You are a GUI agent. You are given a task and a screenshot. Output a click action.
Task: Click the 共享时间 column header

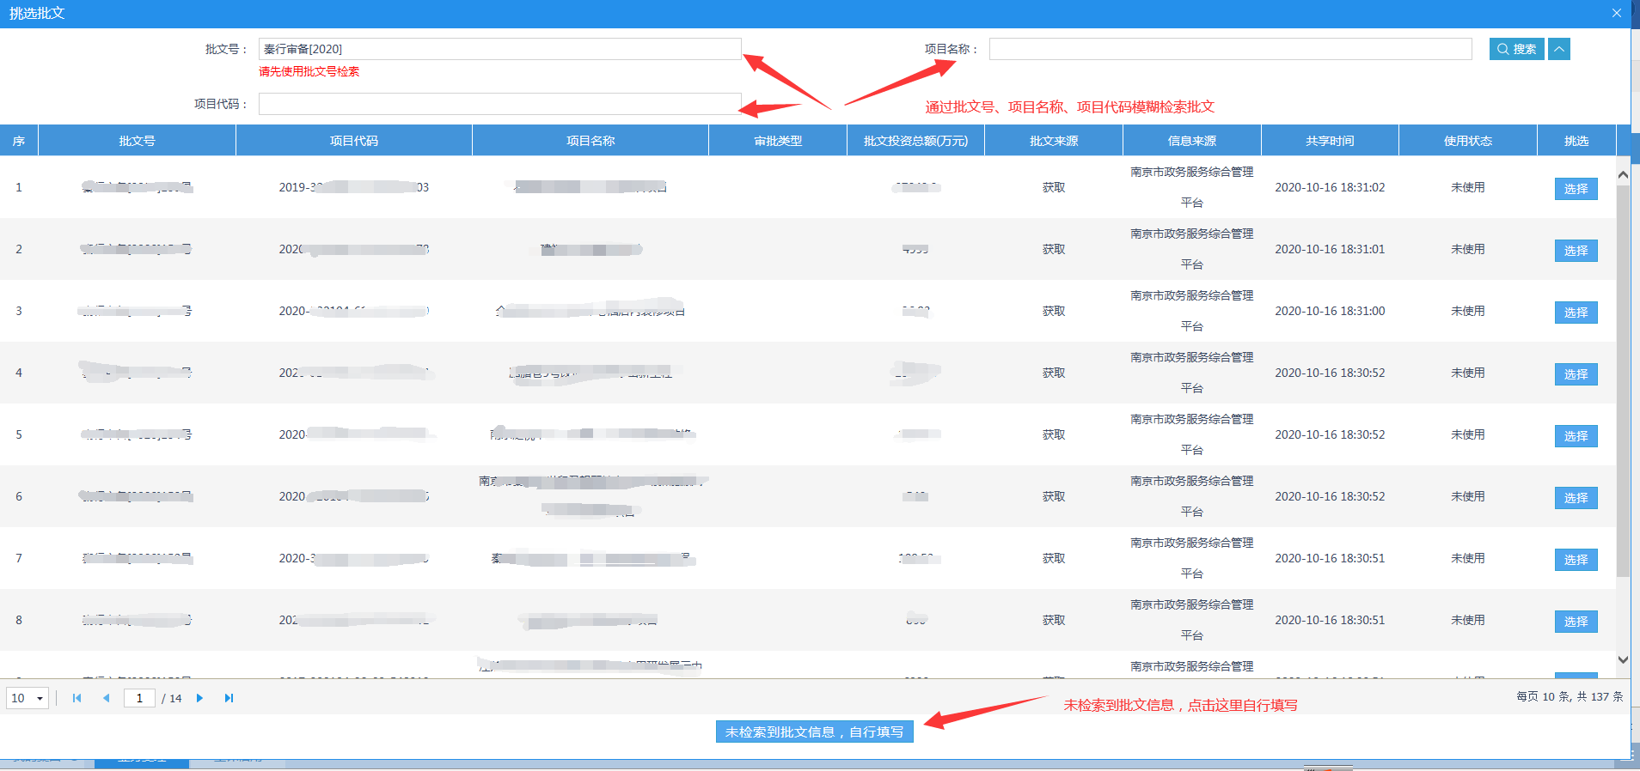(1329, 141)
